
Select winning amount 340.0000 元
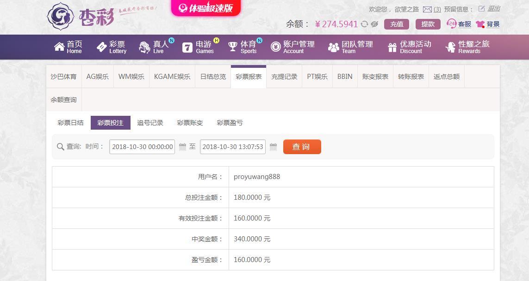point(252,239)
